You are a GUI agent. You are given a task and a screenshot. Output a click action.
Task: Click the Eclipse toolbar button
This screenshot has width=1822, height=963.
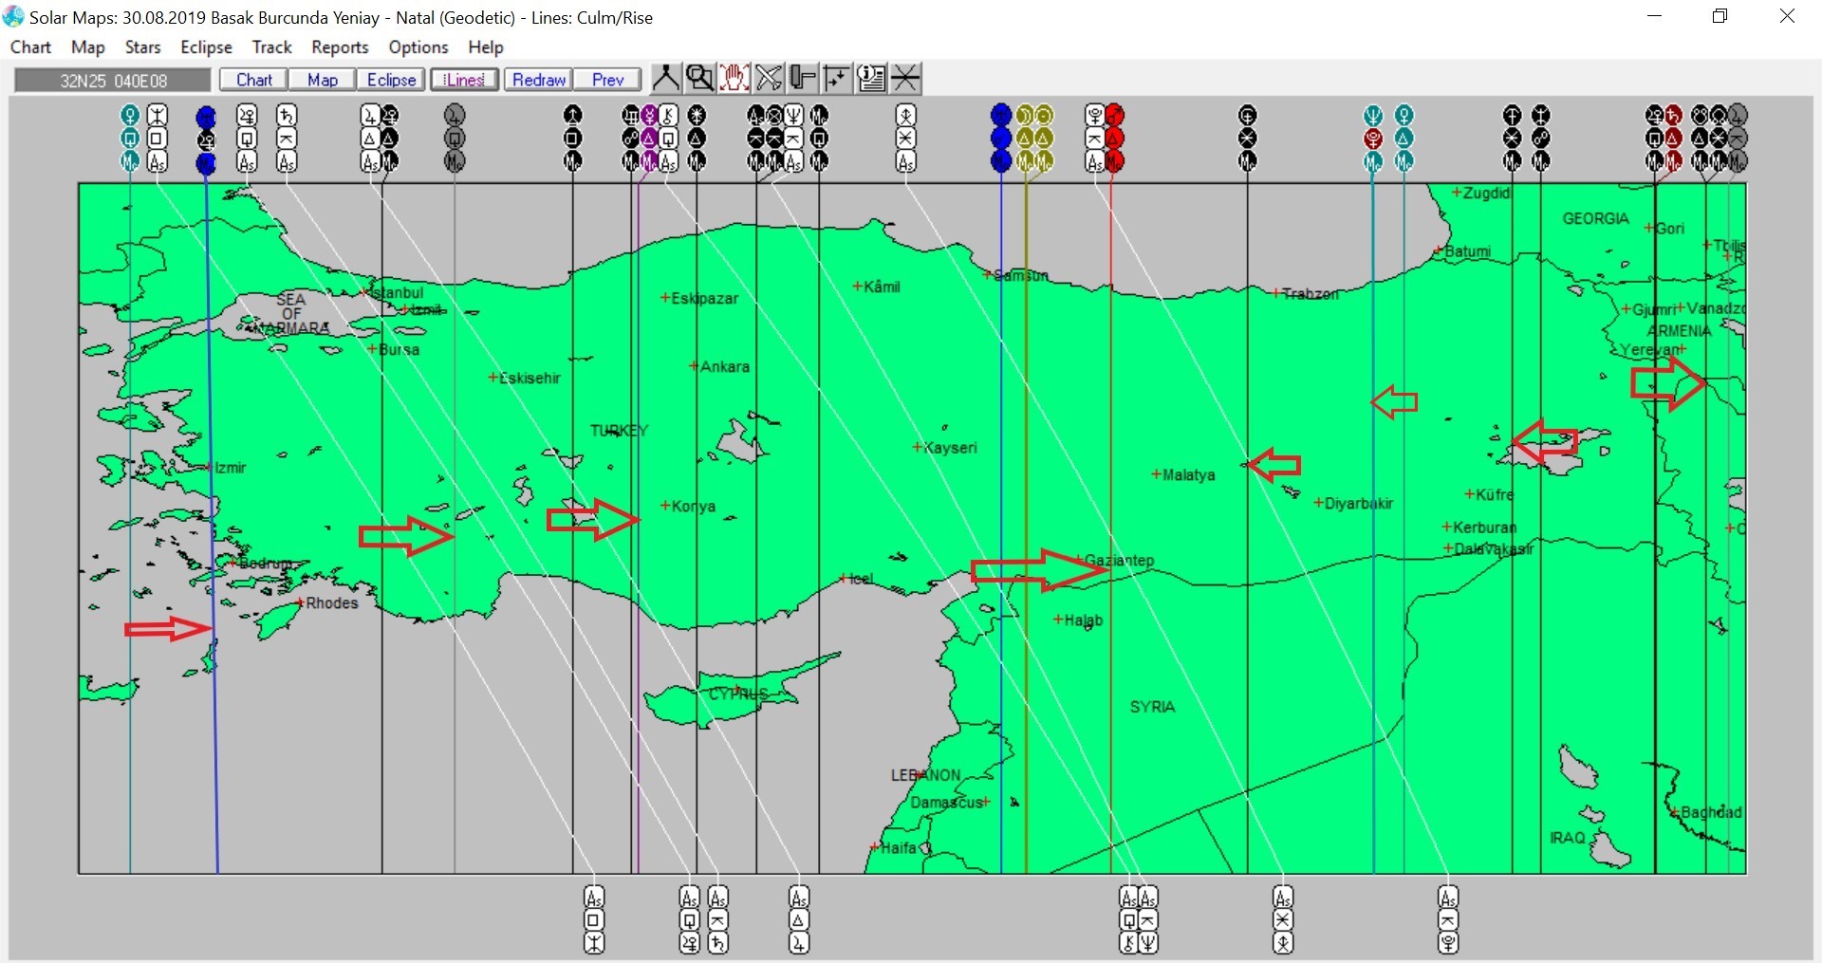[x=391, y=80]
